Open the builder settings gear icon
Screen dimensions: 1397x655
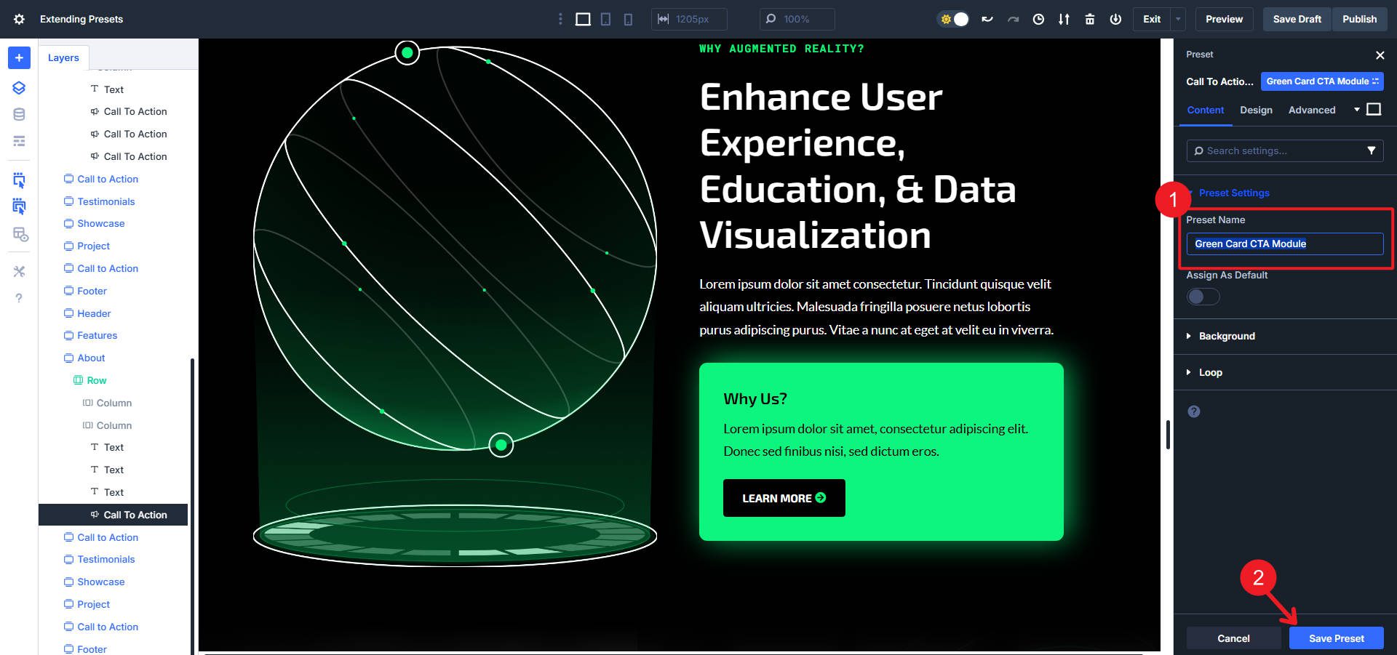[x=19, y=19]
